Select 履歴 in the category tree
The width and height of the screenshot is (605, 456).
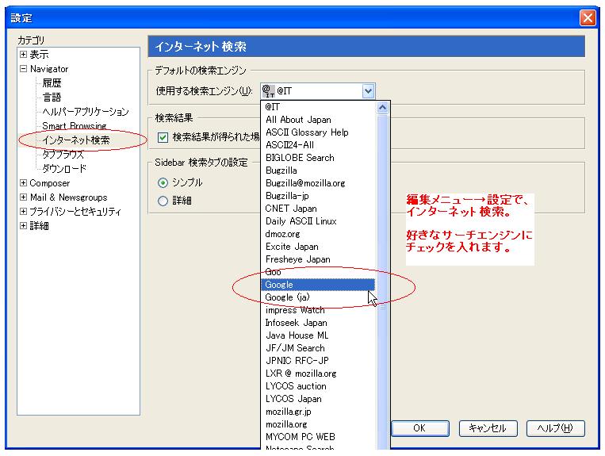point(52,83)
